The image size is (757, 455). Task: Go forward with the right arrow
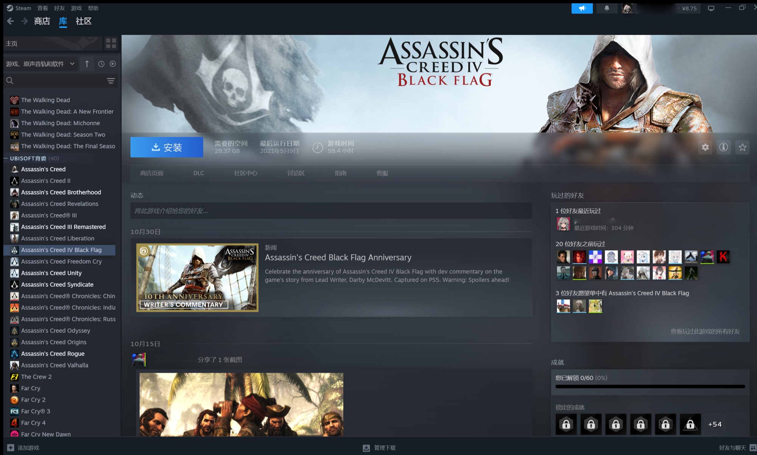tap(24, 21)
